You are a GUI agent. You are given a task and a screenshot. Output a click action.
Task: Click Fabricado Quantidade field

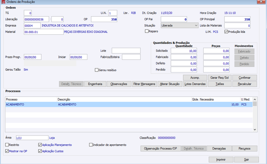[184, 57]
